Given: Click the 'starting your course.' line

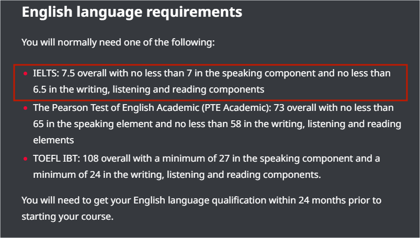Looking at the screenshot, I should [x=67, y=217].
